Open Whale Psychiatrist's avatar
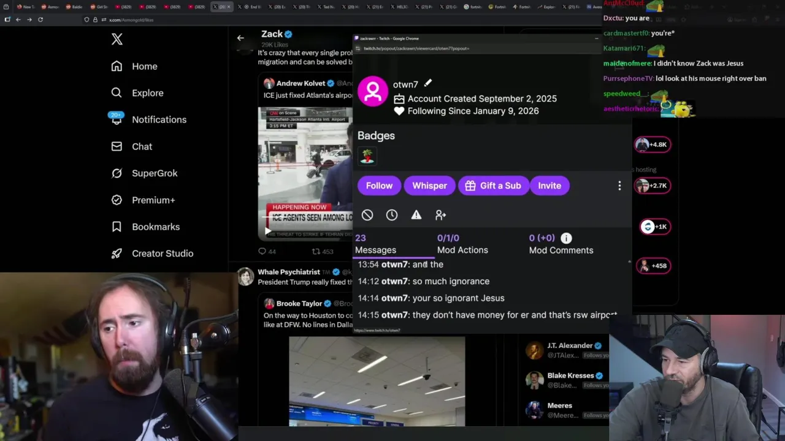785x441 pixels. 246,276
